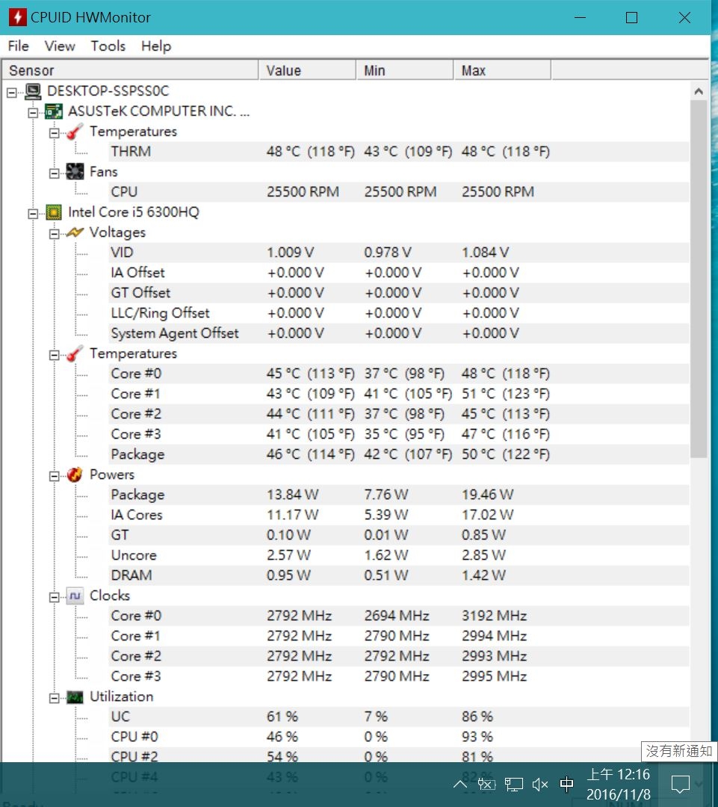This screenshot has height=807, width=718.
Task: Click the Clocks waveform icon
Action: coord(75,596)
